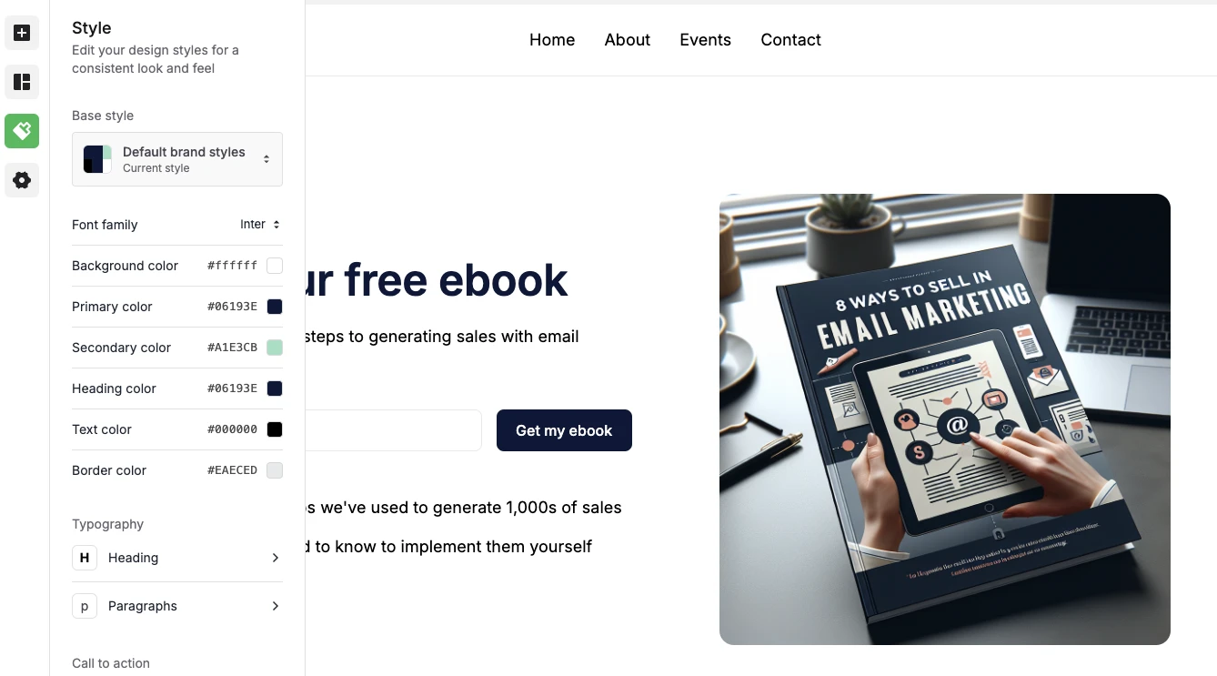Viewport: 1217px width, 676px height.
Task: Open the layout sections sidebar icon
Action: click(x=22, y=82)
